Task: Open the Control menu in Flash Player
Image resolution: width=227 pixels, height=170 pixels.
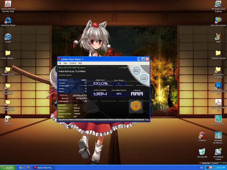Action: pyautogui.click(x=73, y=63)
